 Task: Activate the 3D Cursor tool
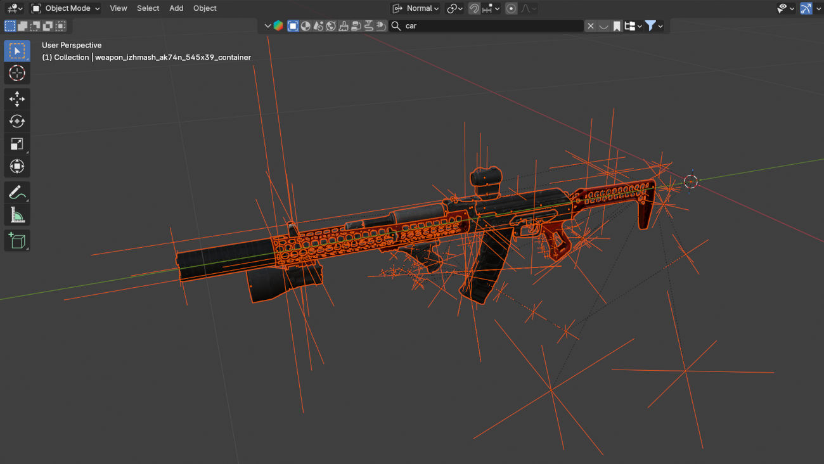17,73
